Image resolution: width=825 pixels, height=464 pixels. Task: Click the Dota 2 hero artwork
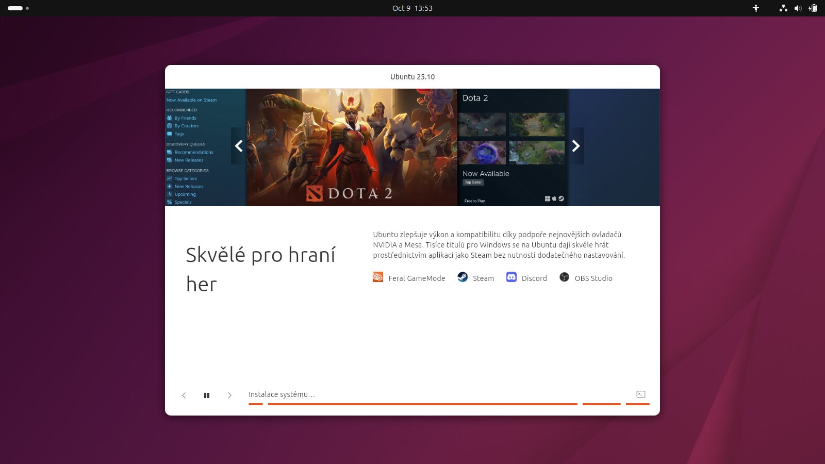[x=352, y=147]
